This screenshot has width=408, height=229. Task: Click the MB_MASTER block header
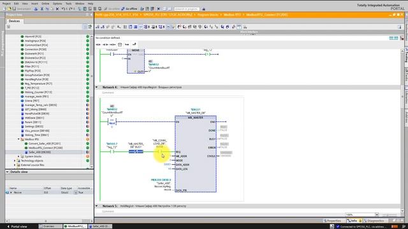coord(196,118)
